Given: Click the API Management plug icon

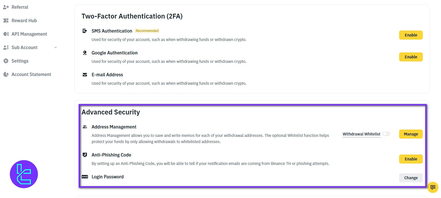Looking at the screenshot, I should [x=6, y=34].
